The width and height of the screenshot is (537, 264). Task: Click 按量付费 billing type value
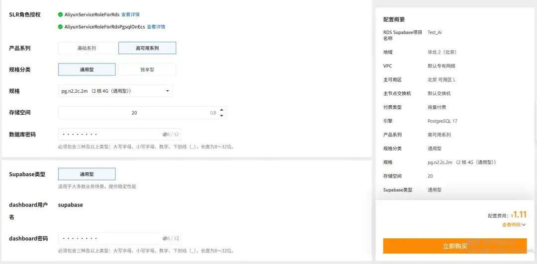click(x=437, y=107)
